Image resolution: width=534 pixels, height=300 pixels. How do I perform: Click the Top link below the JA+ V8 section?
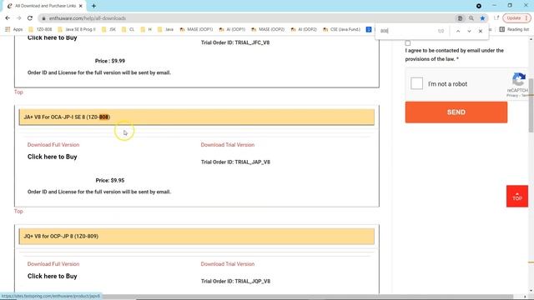tap(18, 211)
